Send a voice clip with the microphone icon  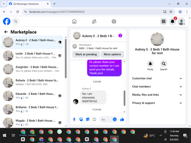click(x=74, y=119)
